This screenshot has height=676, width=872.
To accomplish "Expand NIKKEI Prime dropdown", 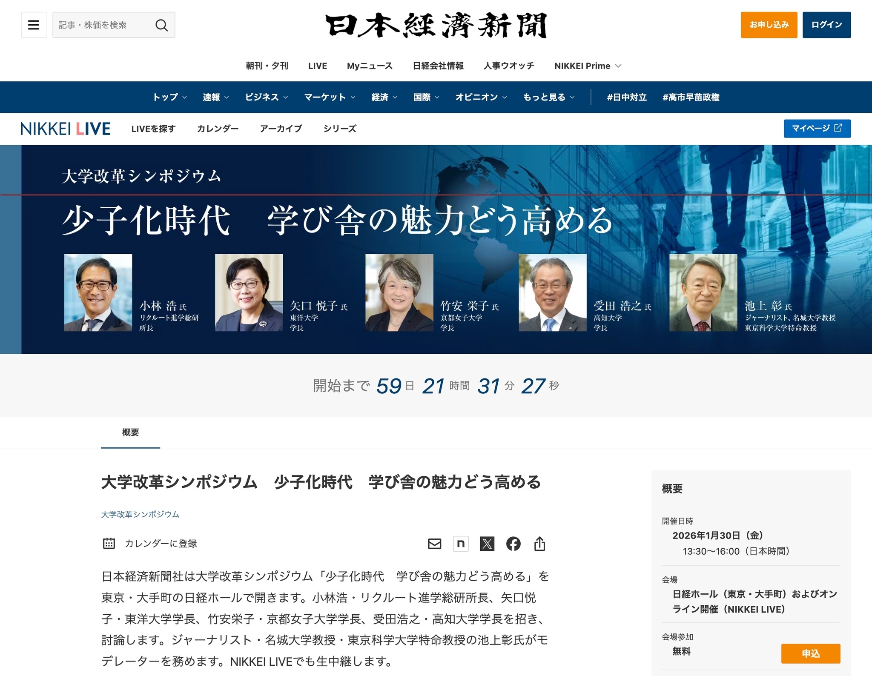I will [x=588, y=66].
